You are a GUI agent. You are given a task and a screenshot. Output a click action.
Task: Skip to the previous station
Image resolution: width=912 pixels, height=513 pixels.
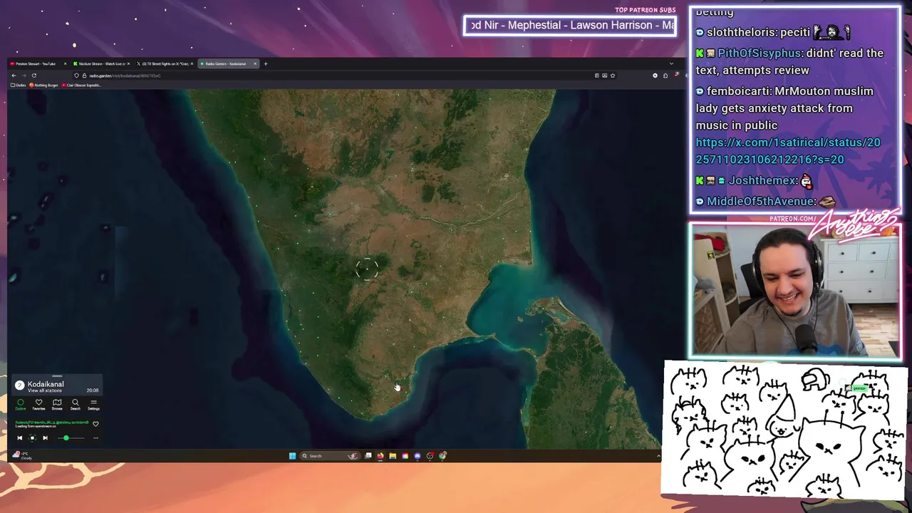pyautogui.click(x=20, y=438)
